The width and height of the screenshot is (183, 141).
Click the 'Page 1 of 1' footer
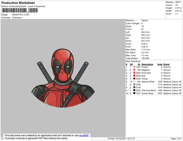[176, 139]
